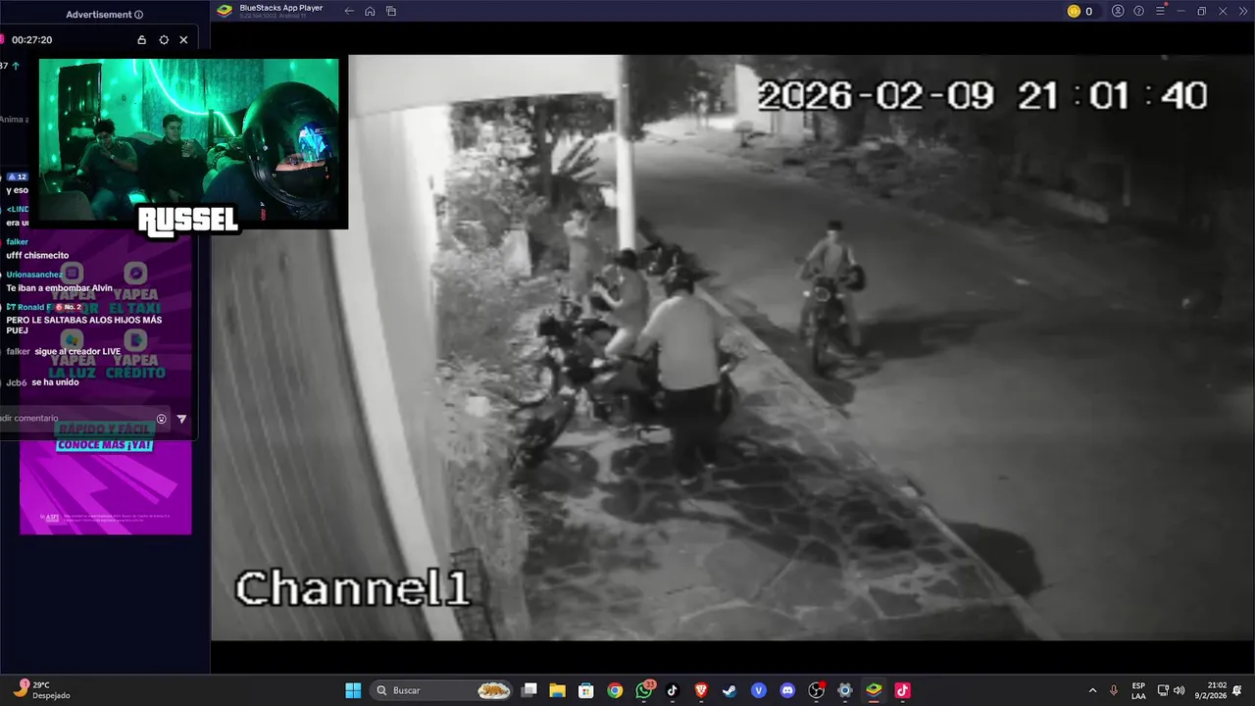Click the BlueStacks coin balance
Viewport: 1255px width, 706px height.
tap(1079, 11)
